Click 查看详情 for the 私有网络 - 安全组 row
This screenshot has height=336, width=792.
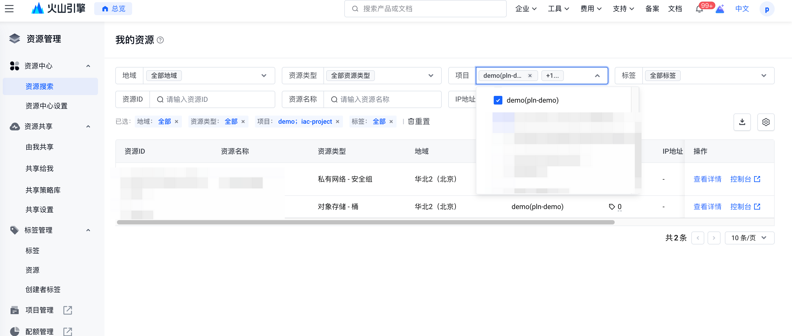707,179
